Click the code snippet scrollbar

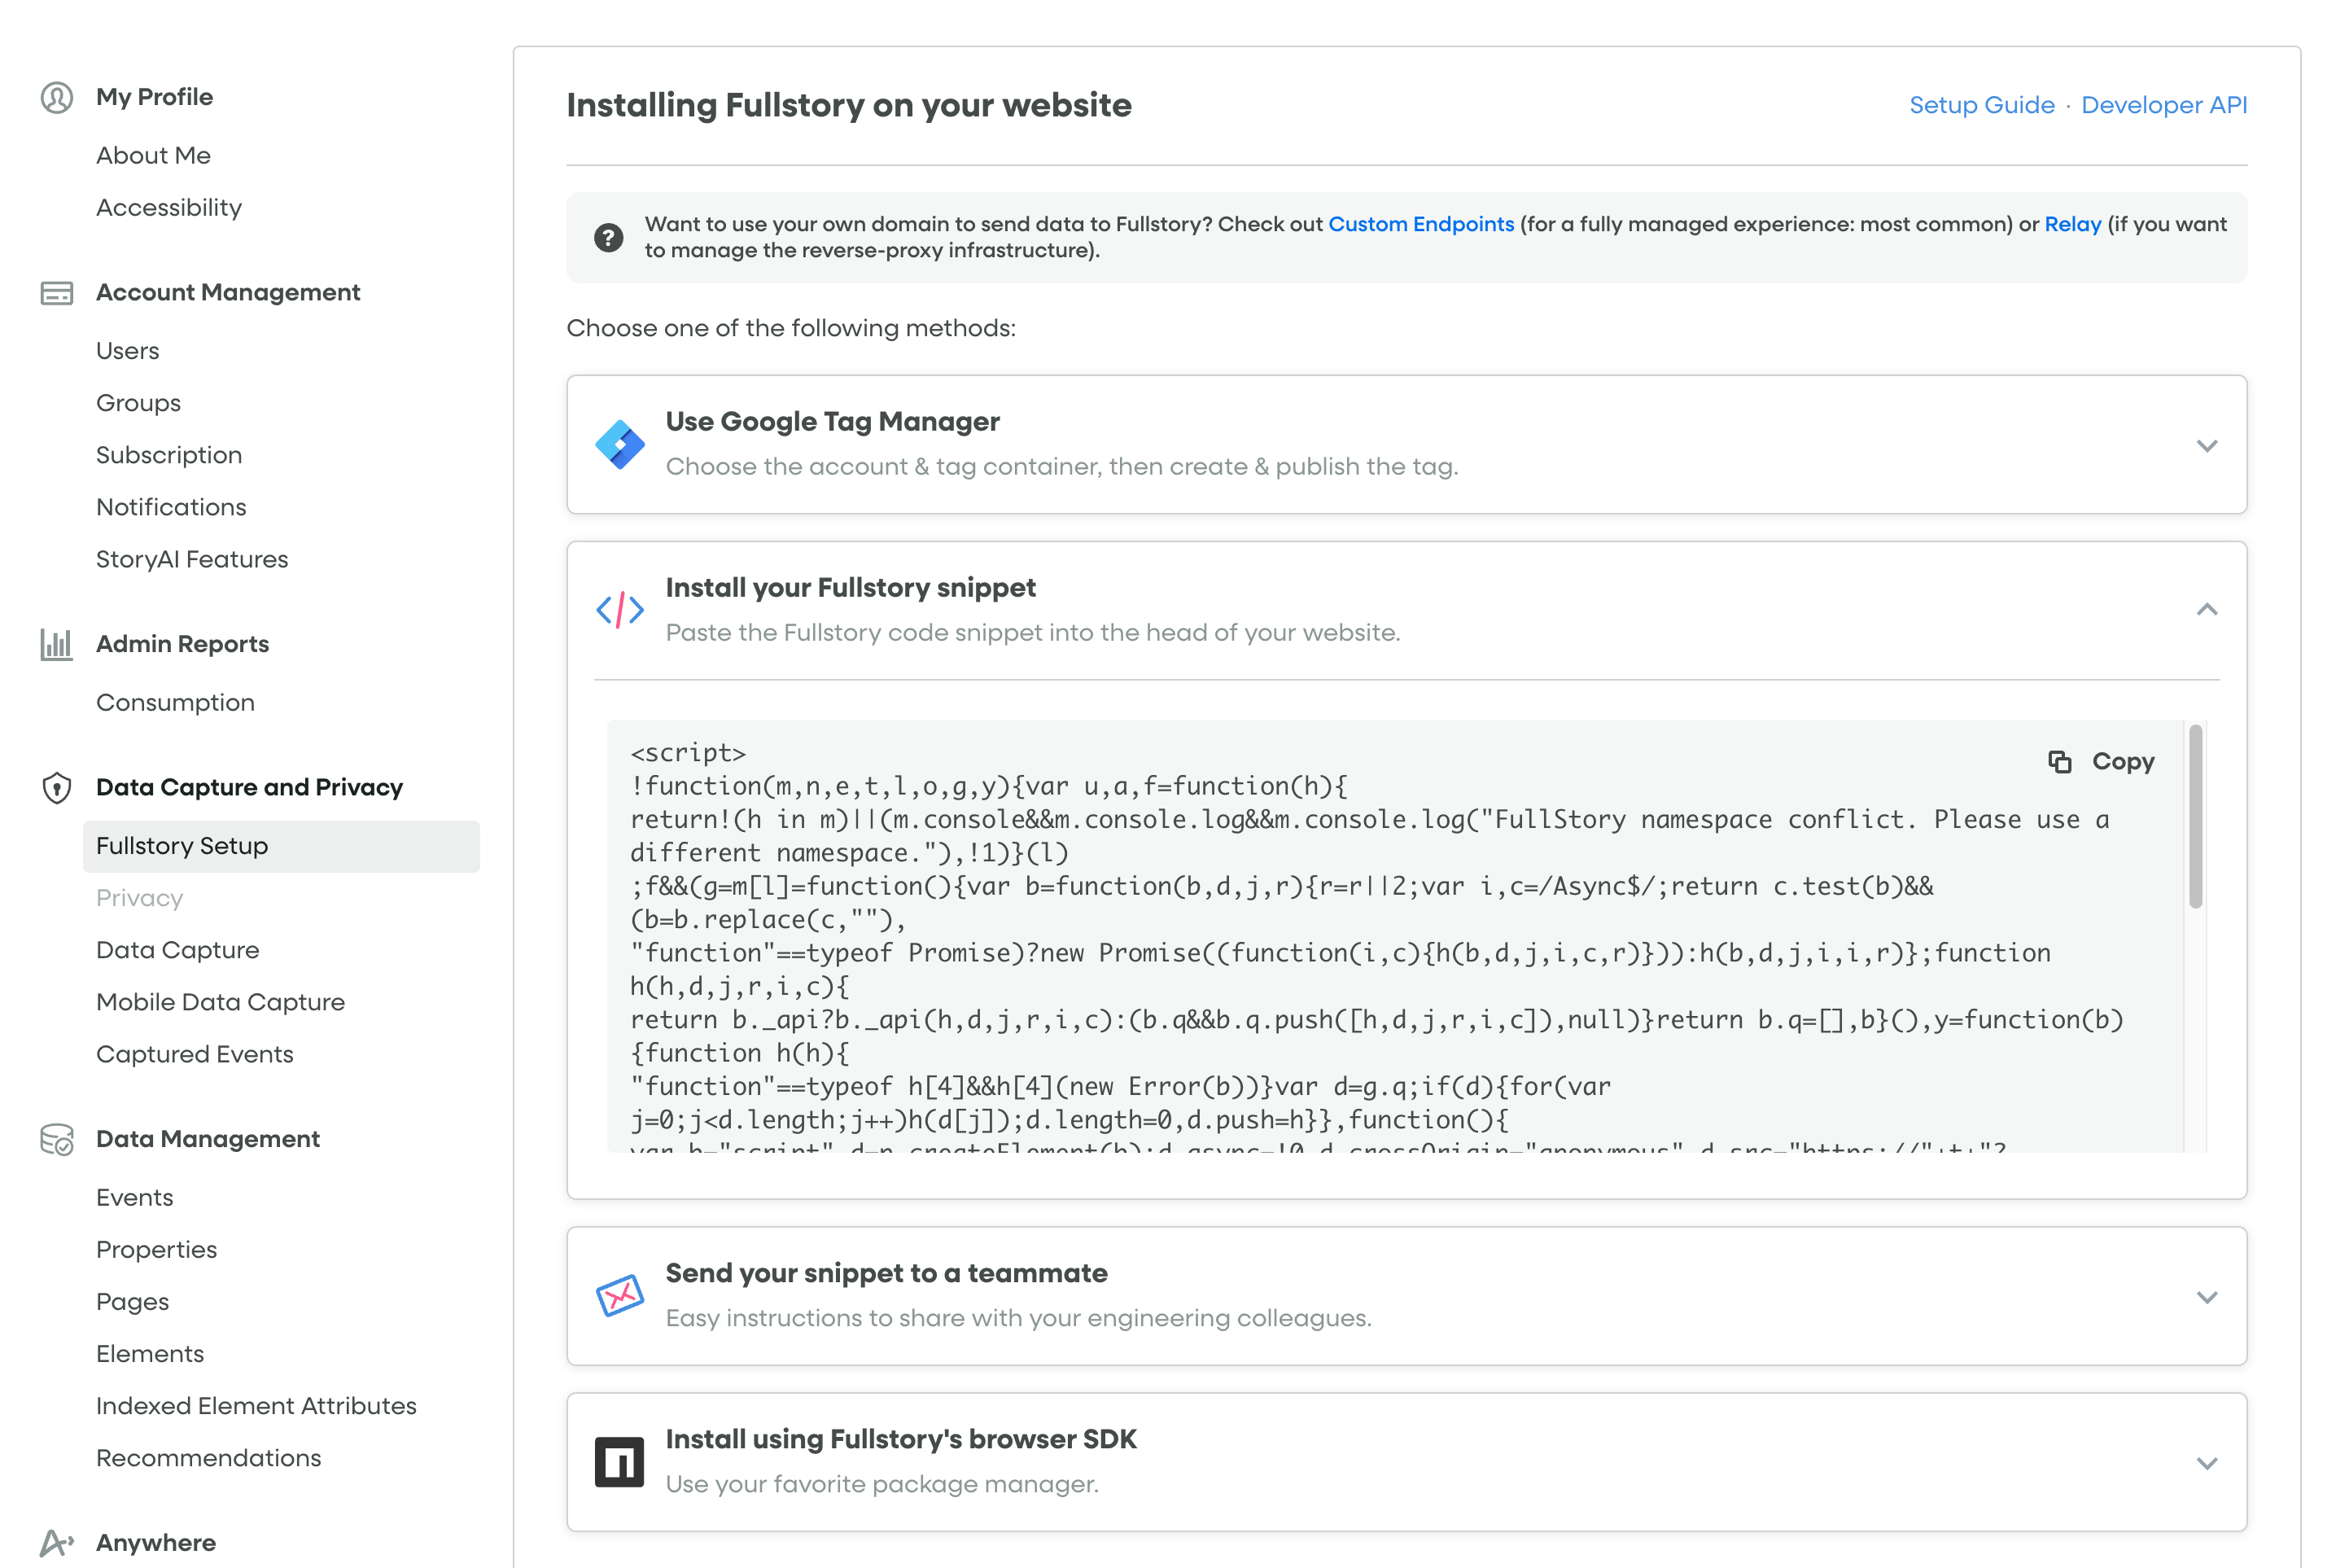2195,816
